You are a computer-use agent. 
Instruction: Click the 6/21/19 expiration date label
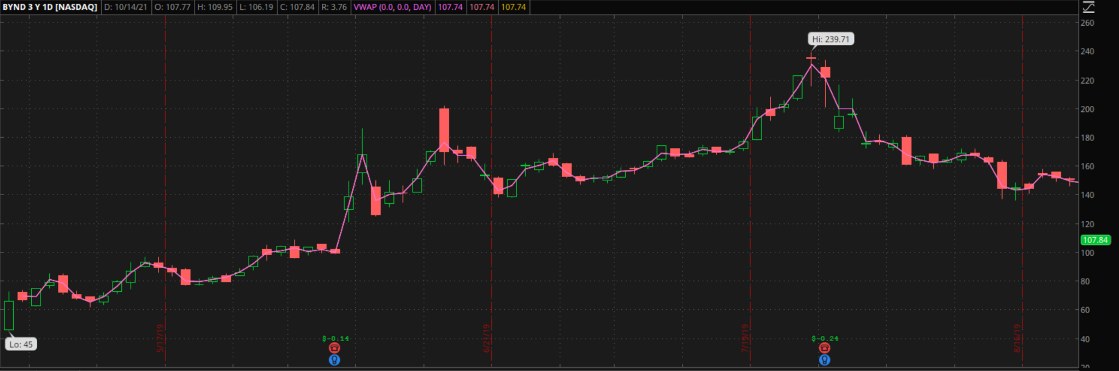(486, 338)
